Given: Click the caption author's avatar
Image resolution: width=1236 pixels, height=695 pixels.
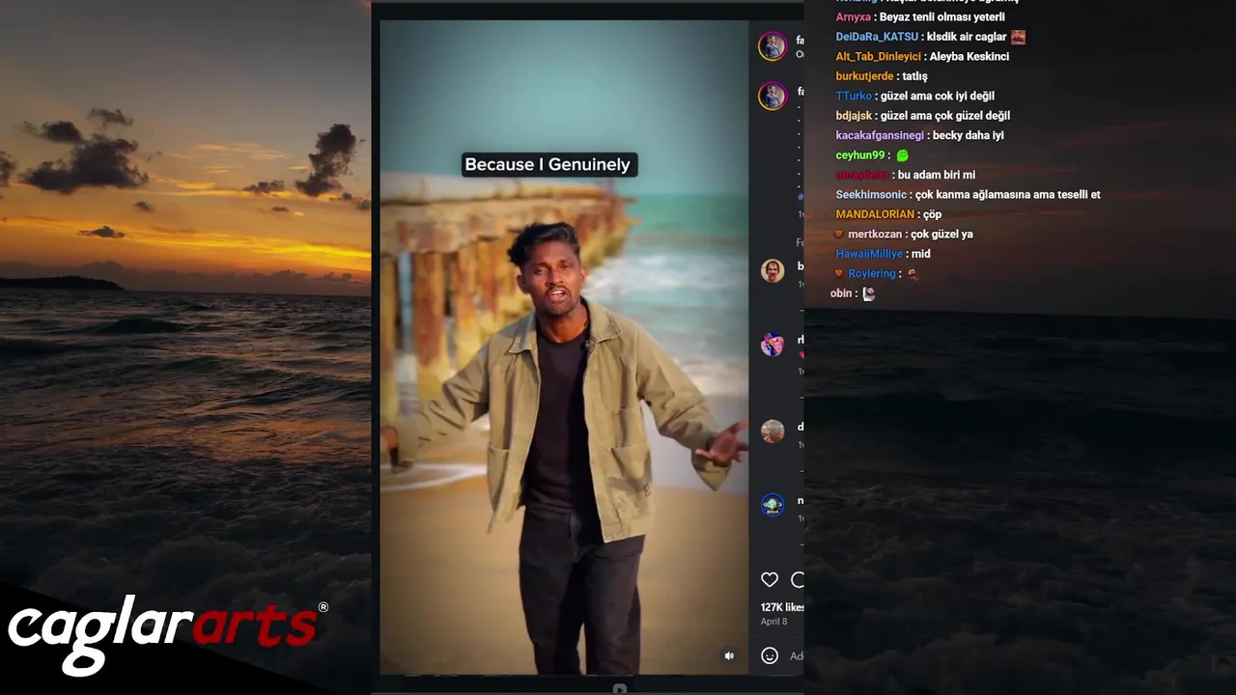Looking at the screenshot, I should tap(772, 96).
